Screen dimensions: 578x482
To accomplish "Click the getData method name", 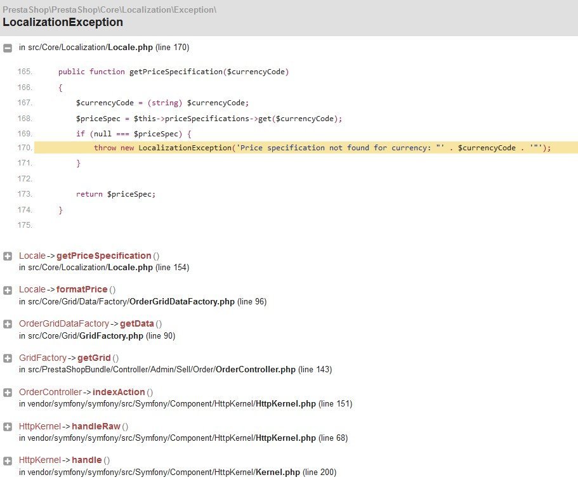I will (136, 324).
